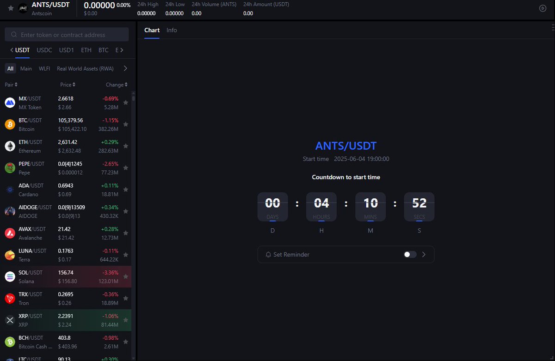Select Real World Assets (RWA) filter

pos(85,68)
